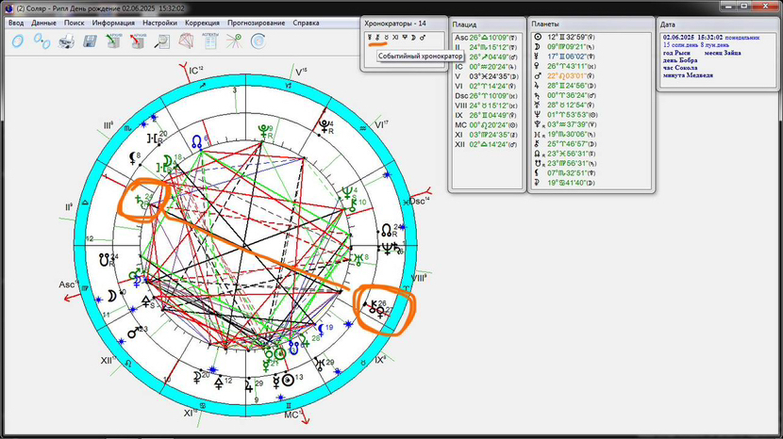This screenshot has width=783, height=439.
Task: Click the North Node glyph marked 24 R
Action: point(387,230)
